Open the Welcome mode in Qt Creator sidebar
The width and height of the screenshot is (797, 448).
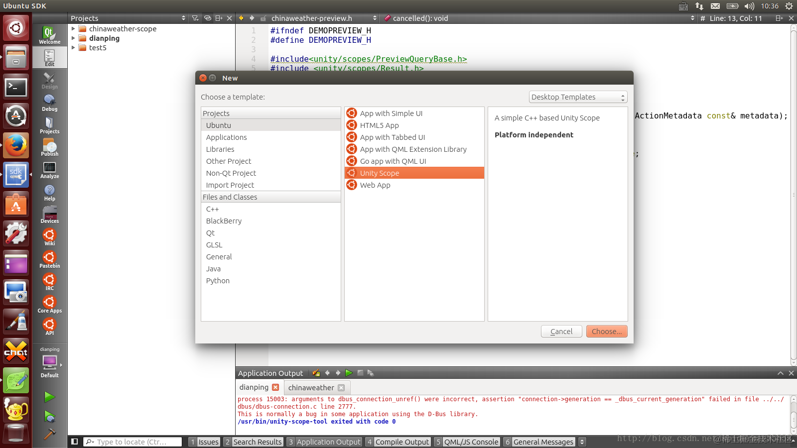coord(49,35)
